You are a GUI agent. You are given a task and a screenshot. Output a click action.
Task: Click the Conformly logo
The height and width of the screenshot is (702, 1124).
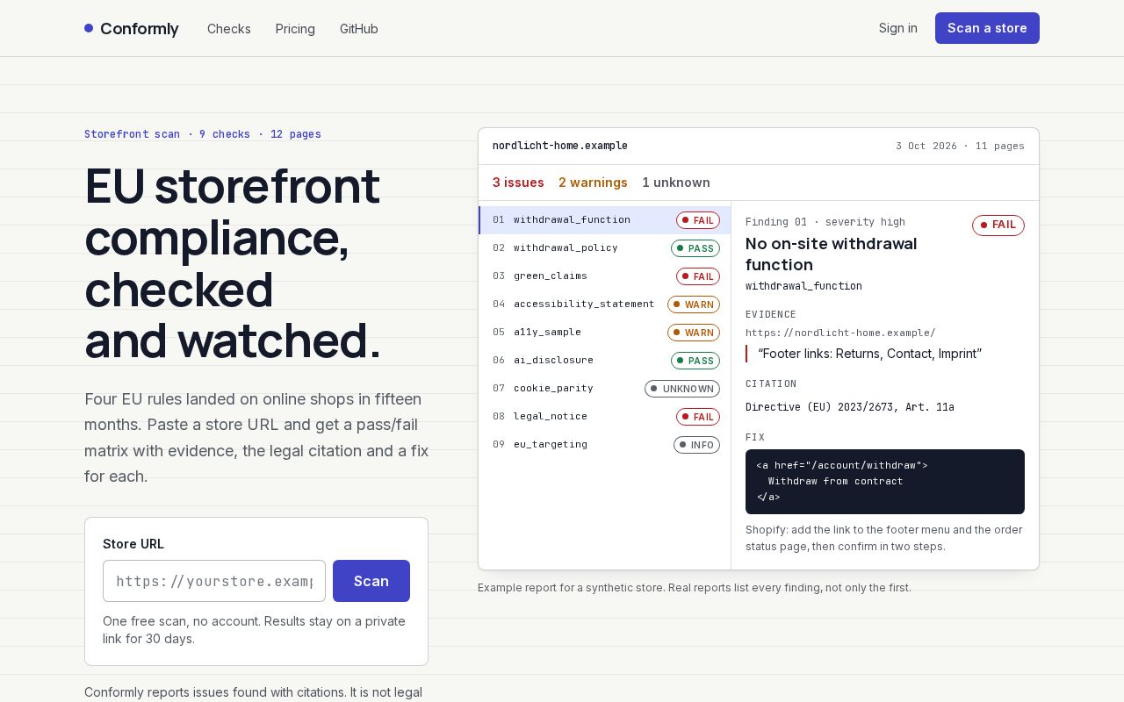click(132, 28)
